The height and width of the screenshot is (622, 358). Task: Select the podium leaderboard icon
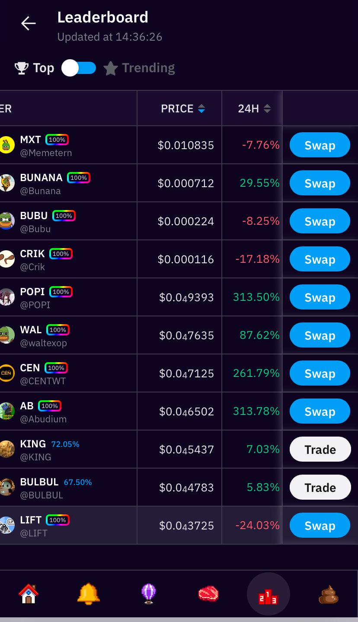click(268, 595)
